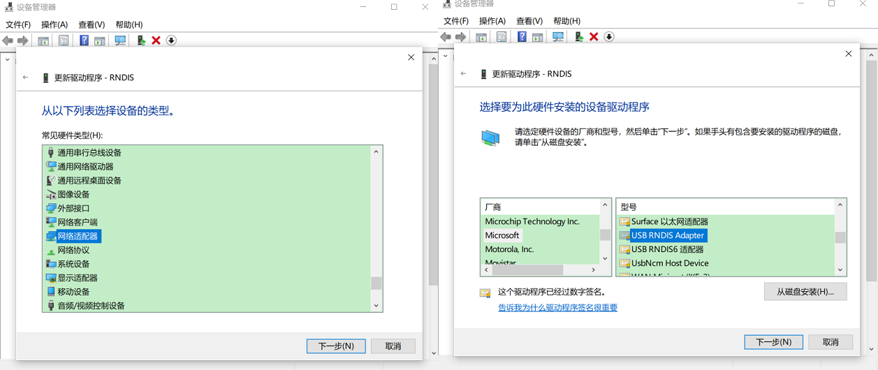Go back in the 选择要为此硬件安装的设备驱动程序 dialog
Screen dimensions: 878x370
464,73
